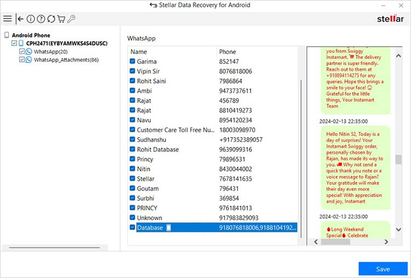Toggle the WhatsApp(20) tree checkbox

pyautogui.click(x=21, y=51)
